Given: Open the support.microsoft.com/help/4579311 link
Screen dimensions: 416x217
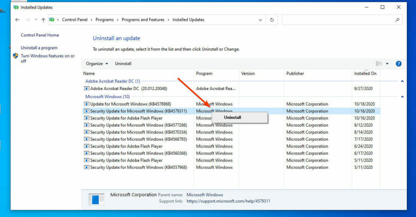Looking at the screenshot, I should click(228, 201).
